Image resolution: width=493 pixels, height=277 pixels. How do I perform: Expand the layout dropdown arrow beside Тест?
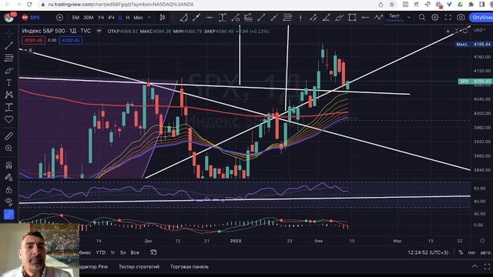click(x=409, y=18)
